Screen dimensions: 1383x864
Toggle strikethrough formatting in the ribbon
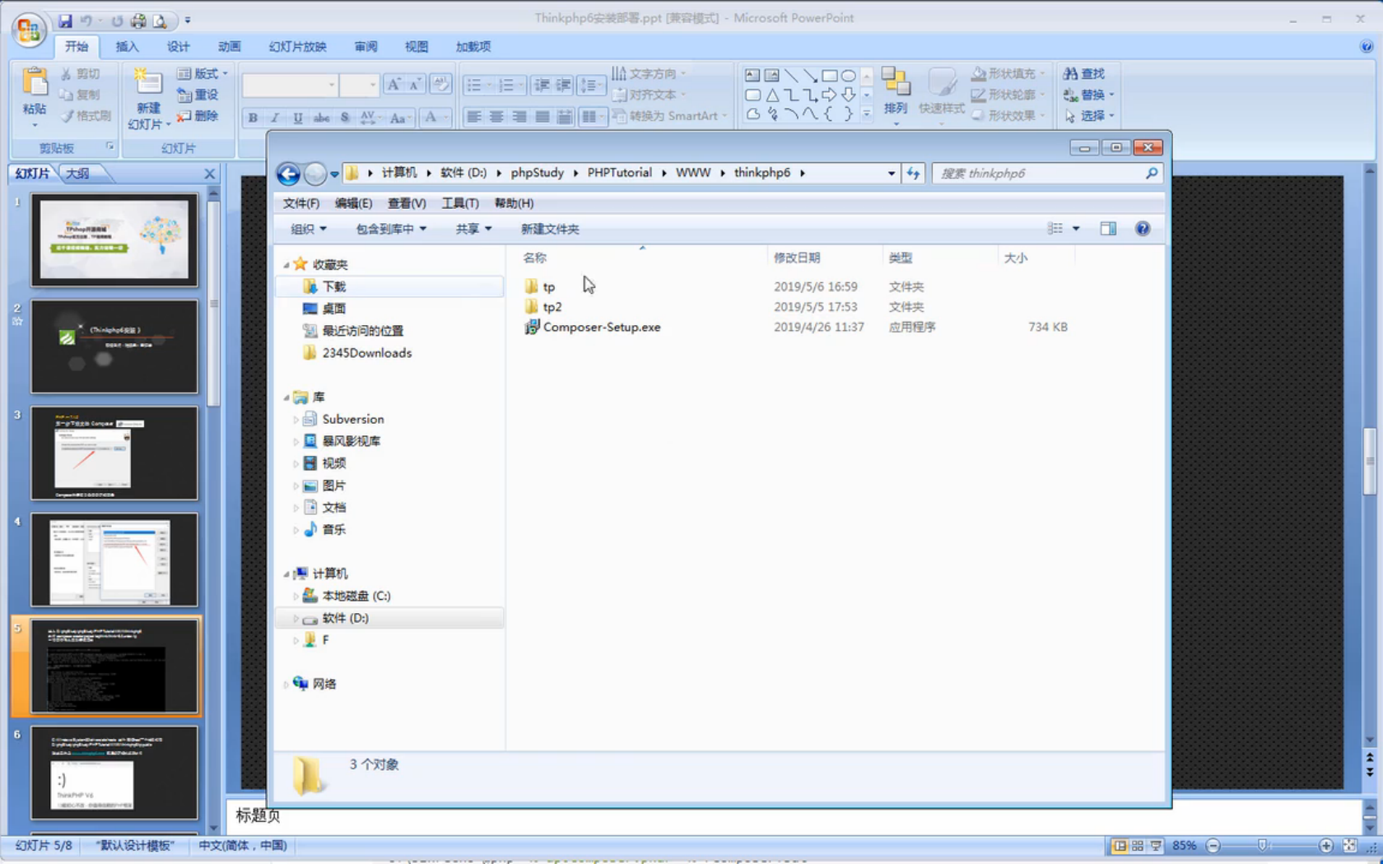(322, 118)
